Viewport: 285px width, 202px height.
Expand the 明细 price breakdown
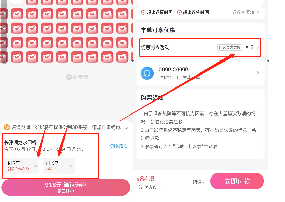pos(199,182)
